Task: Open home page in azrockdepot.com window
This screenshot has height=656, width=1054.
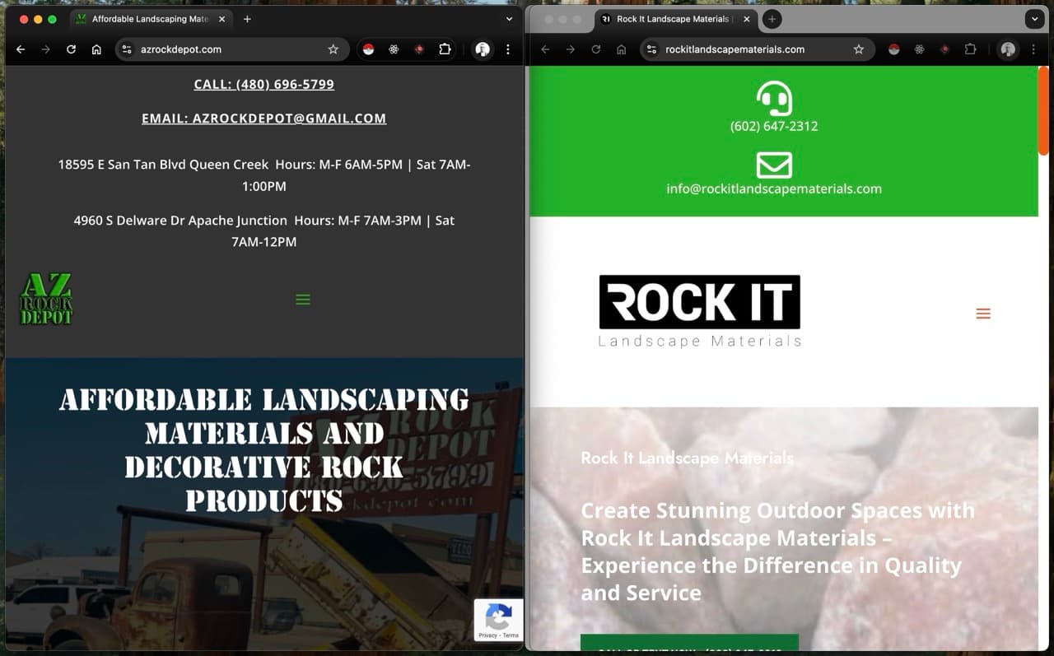Action: tap(96, 49)
